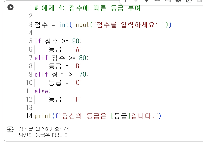Click the output text 당신의 등급은 F입니다.

pos(45,135)
